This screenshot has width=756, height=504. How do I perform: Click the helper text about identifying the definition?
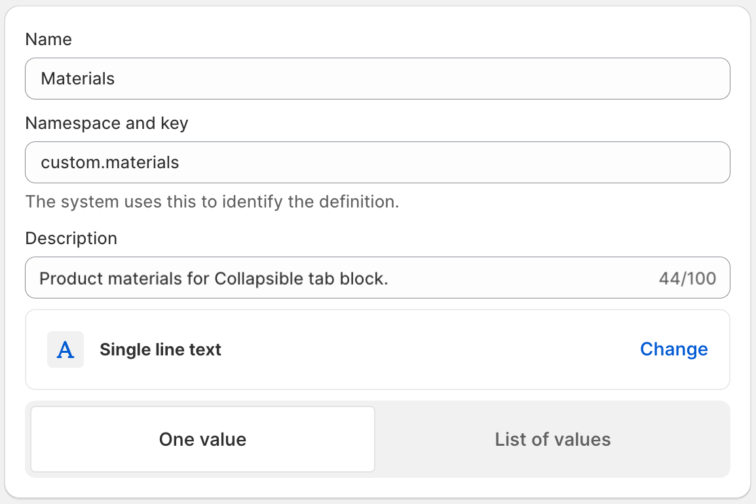coord(212,202)
